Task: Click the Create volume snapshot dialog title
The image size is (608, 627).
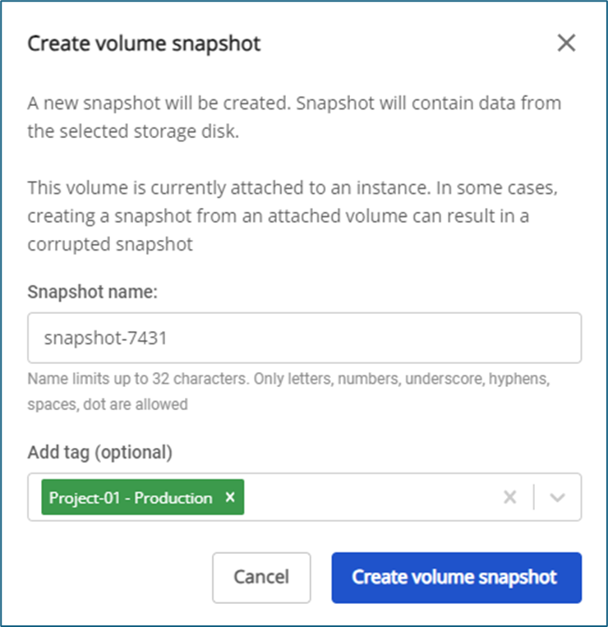Action: (144, 44)
